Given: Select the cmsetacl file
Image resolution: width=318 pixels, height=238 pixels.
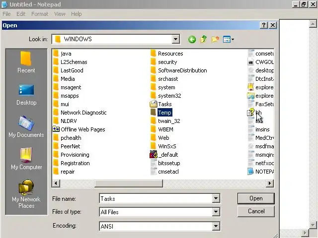Looking at the screenshot, I should click(x=164, y=172).
